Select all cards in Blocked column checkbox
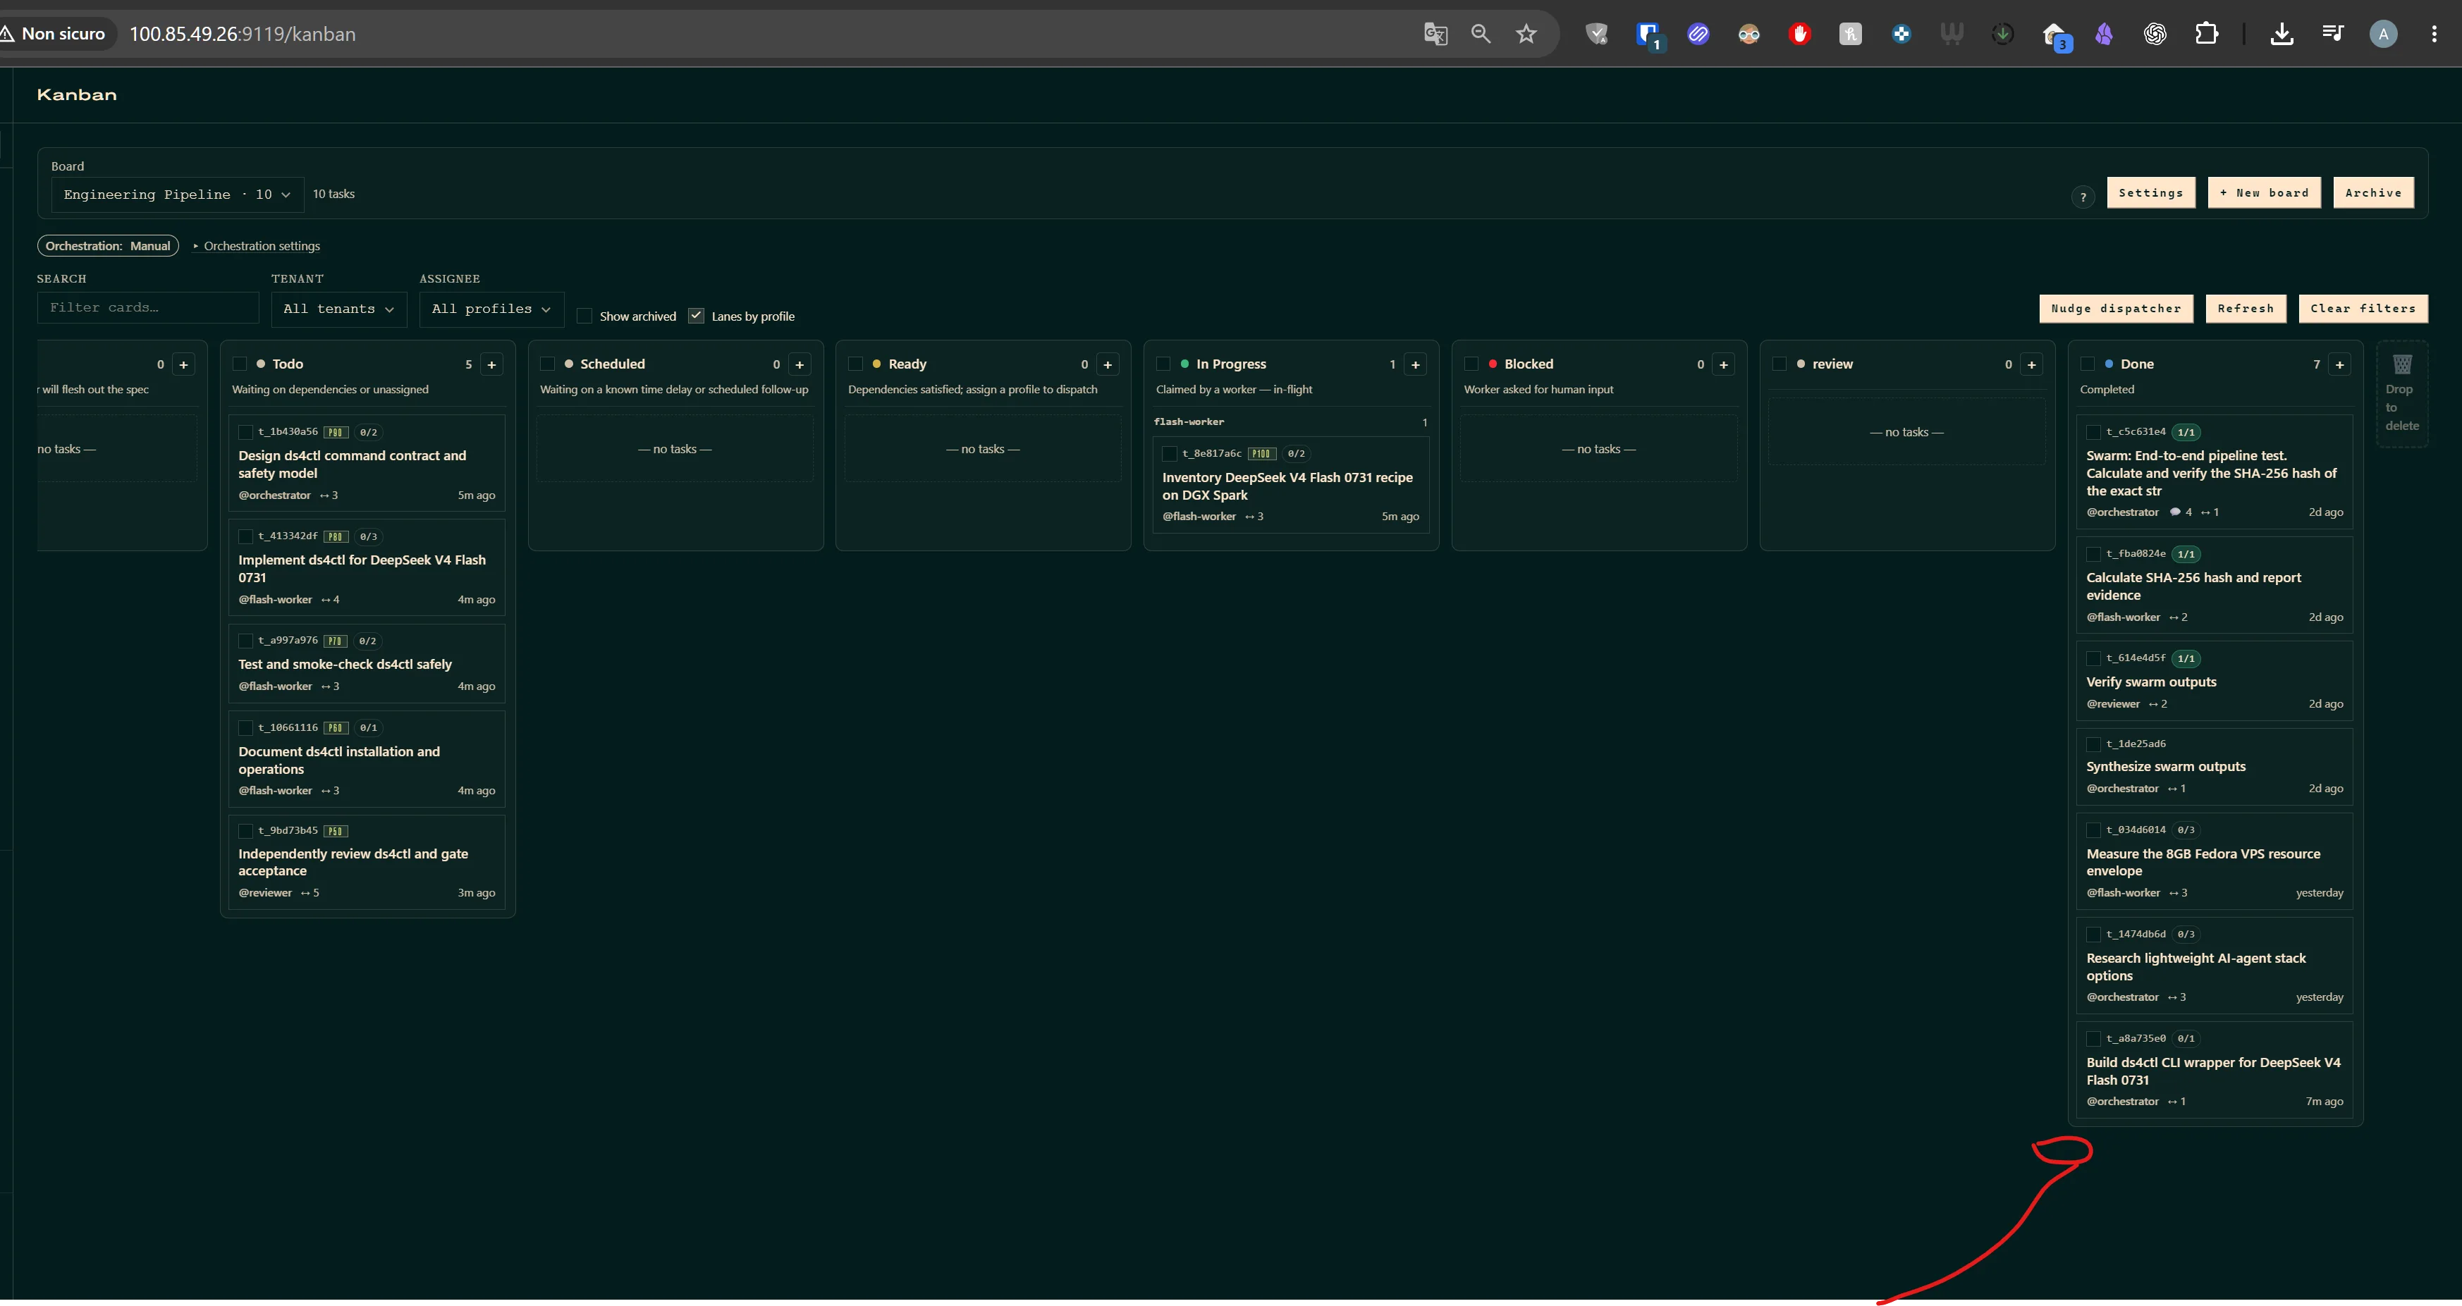Viewport: 2462px width, 1306px height. click(x=1472, y=364)
